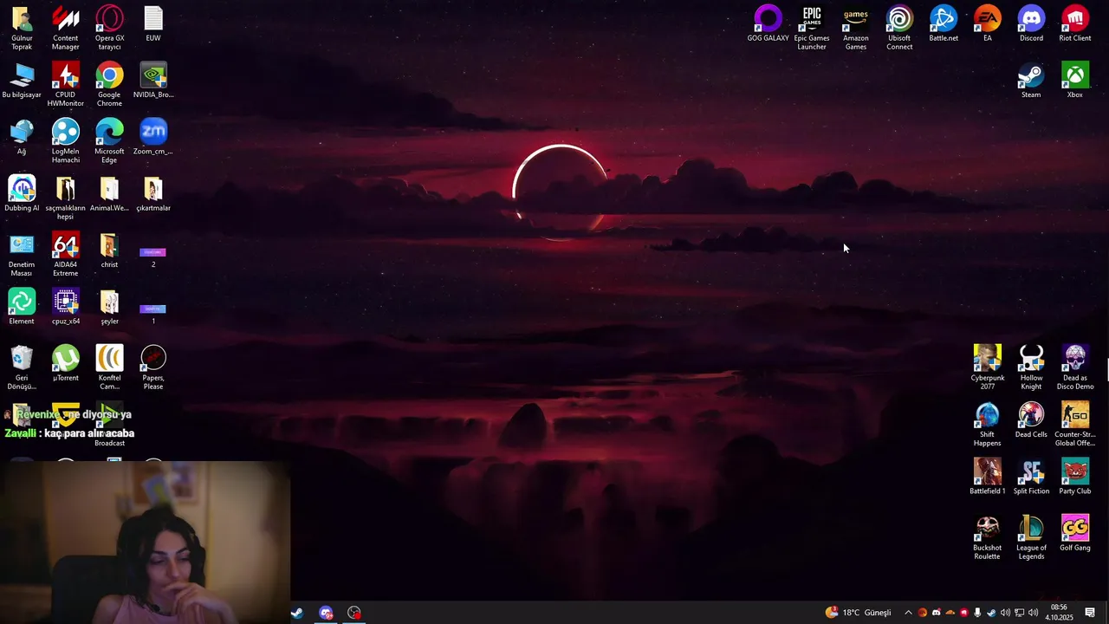Open Denetim Masası control panel
This screenshot has height=624, width=1109.
coord(22,254)
